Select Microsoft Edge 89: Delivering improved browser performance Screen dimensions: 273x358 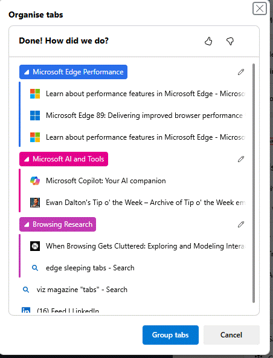tap(138, 116)
